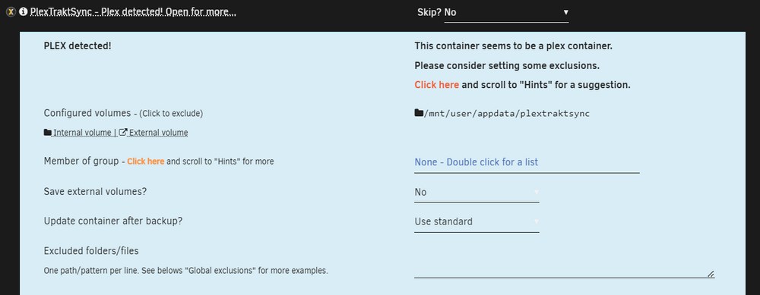
Task: Click the Internal volume folder legend icon
Action: [47, 132]
